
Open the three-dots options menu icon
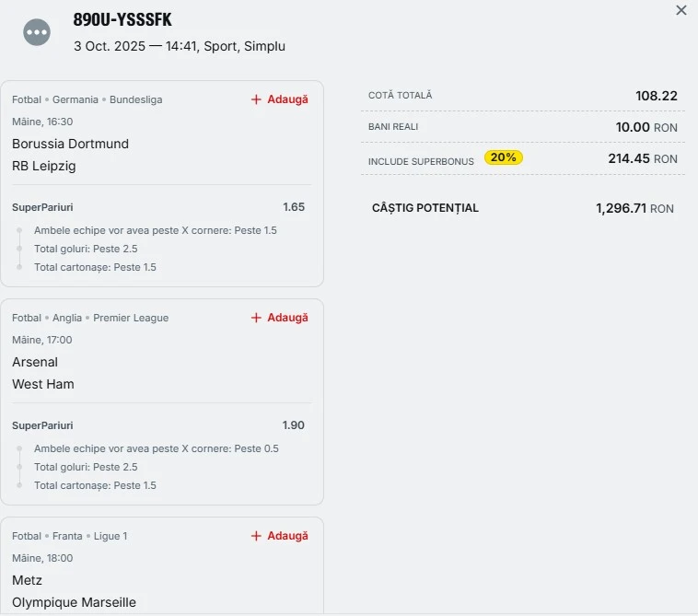37,32
